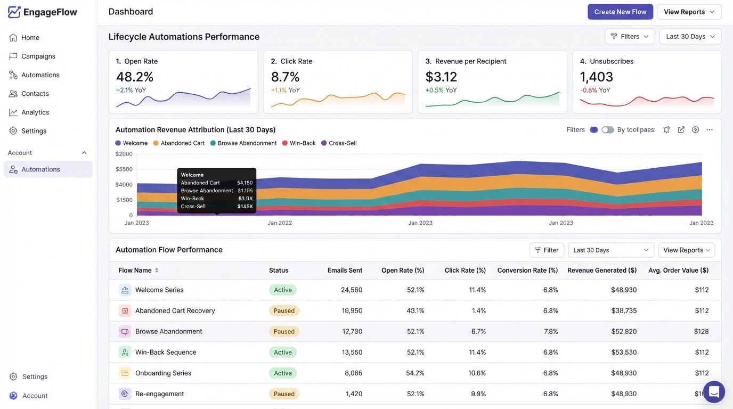Click the EngageFlow logo icon

coord(14,12)
